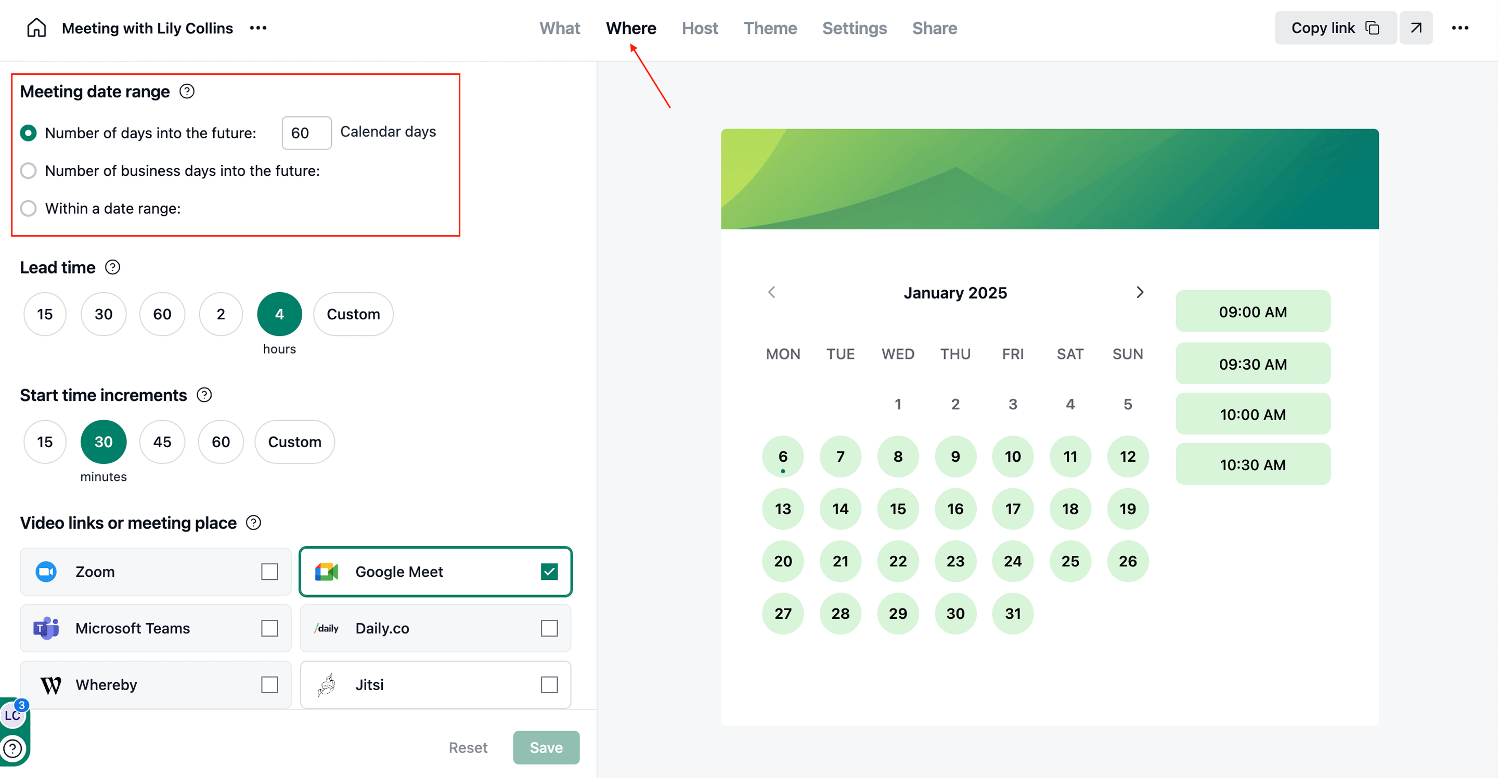Click the Save button

coord(546,747)
